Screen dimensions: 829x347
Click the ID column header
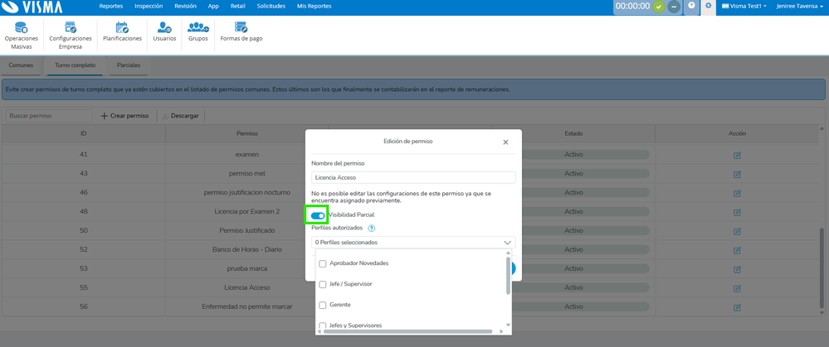click(x=84, y=134)
